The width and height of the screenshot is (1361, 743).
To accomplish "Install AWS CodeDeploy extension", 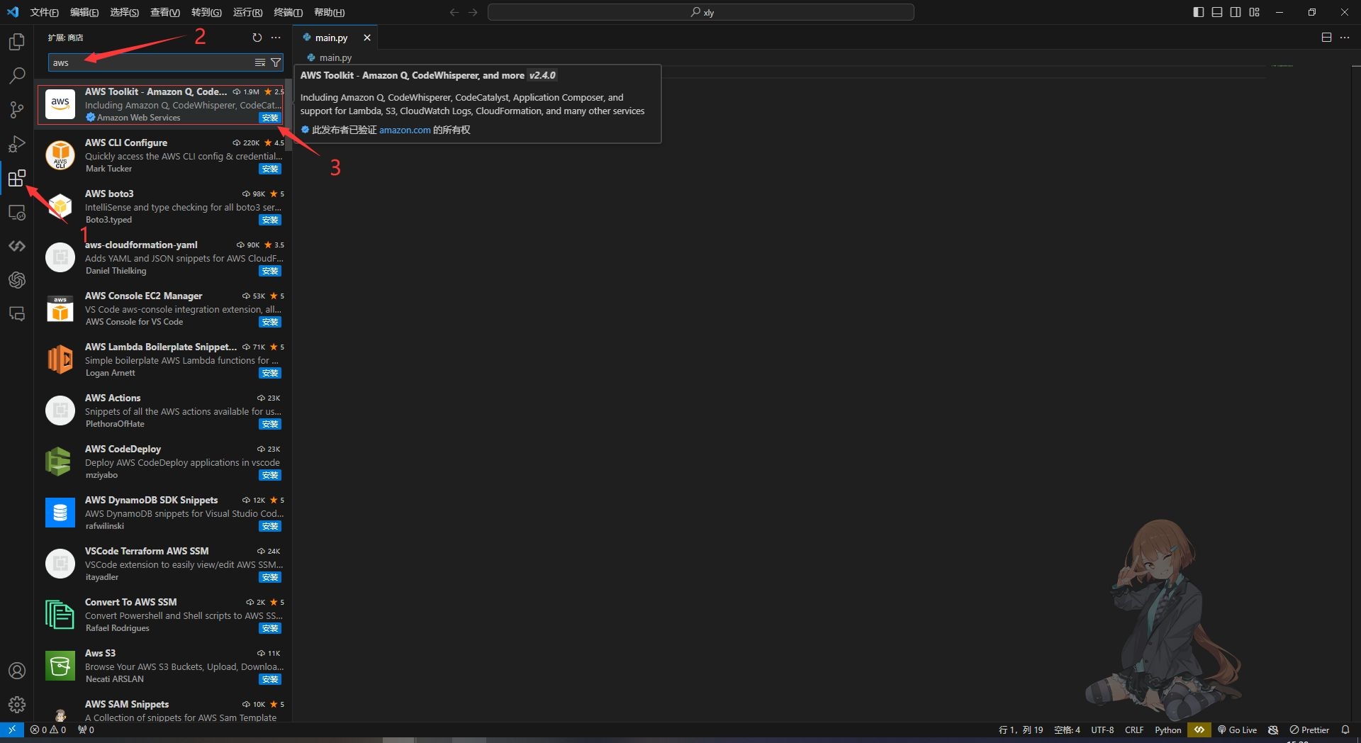I will pyautogui.click(x=270, y=475).
